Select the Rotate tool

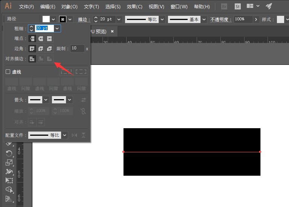(x=9, y=153)
